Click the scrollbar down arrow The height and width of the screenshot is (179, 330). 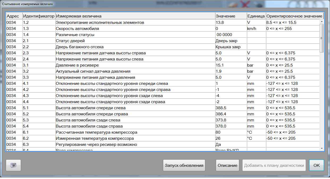322,148
